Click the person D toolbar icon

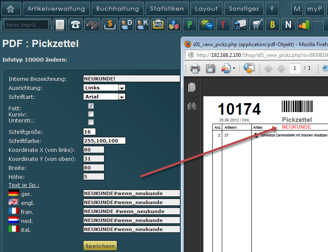[127, 25]
